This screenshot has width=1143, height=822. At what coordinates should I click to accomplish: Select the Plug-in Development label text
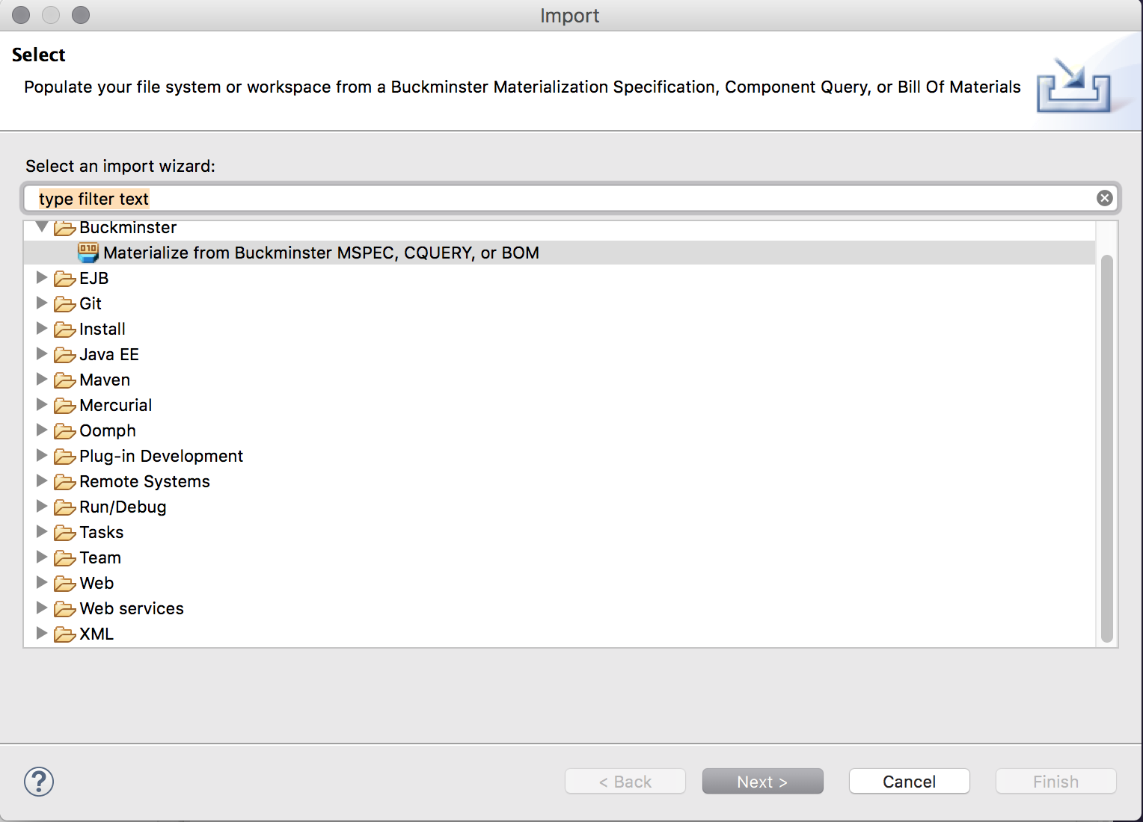162,456
